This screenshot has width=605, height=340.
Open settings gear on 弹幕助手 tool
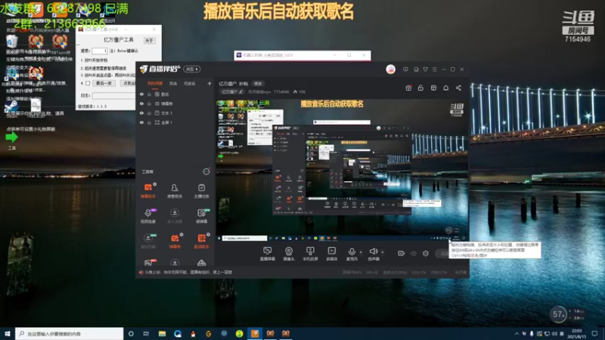(x=155, y=184)
